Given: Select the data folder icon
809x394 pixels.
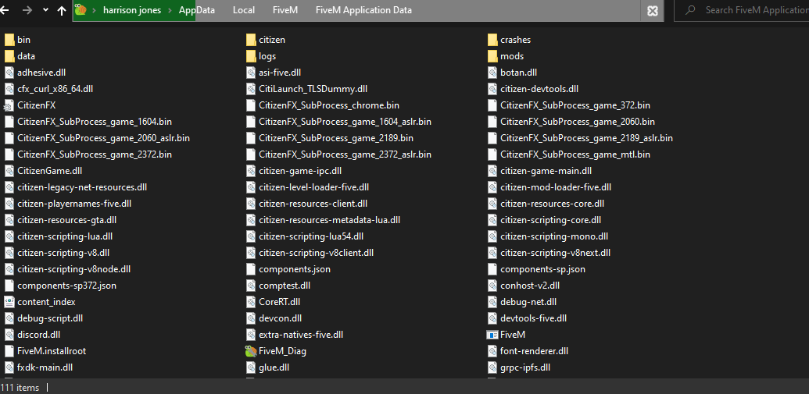Looking at the screenshot, I should 9,56.
